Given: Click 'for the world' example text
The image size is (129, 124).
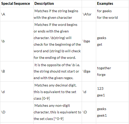Looking at the screenshot, I should (x=107, y=17).
